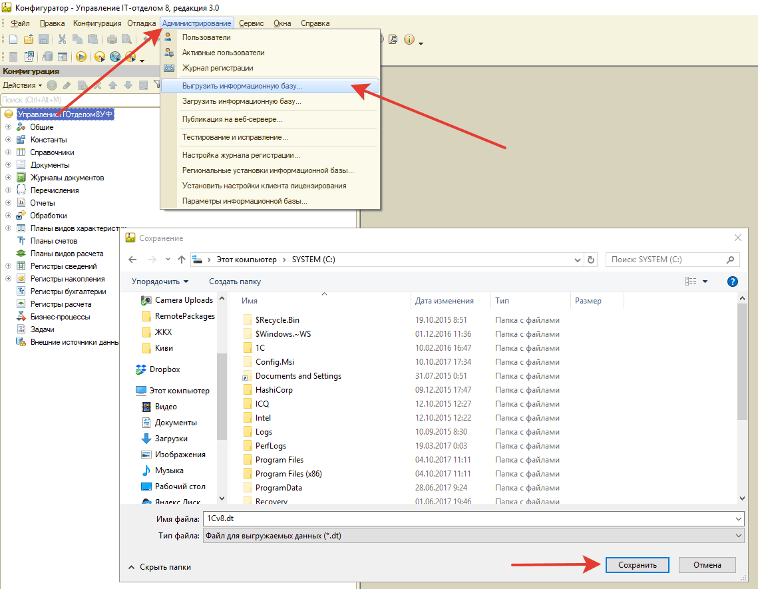Open the Program Files folder in list

[279, 460]
